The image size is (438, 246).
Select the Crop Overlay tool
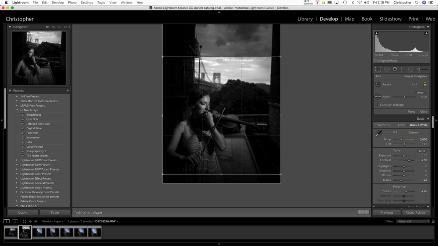click(378, 69)
